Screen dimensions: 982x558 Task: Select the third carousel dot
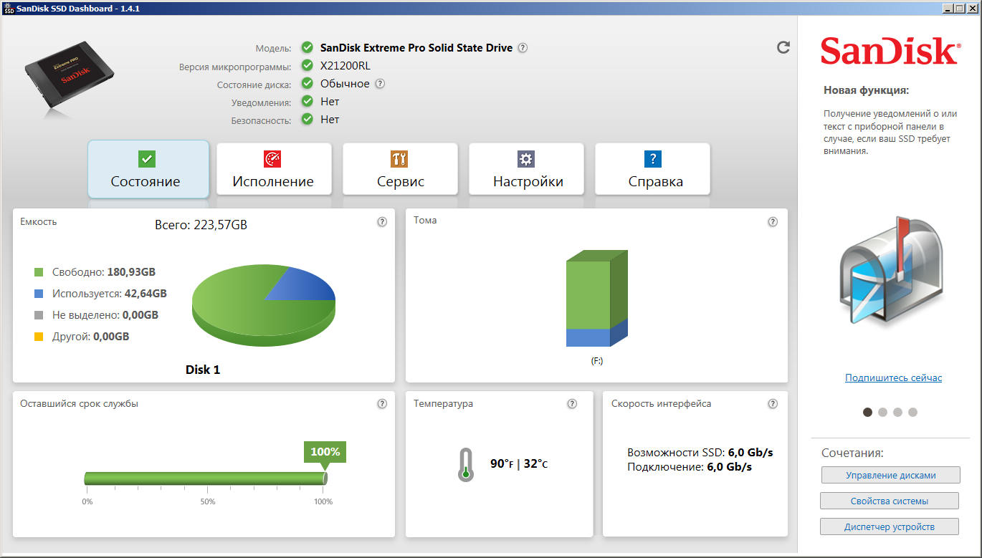pyautogui.click(x=897, y=412)
